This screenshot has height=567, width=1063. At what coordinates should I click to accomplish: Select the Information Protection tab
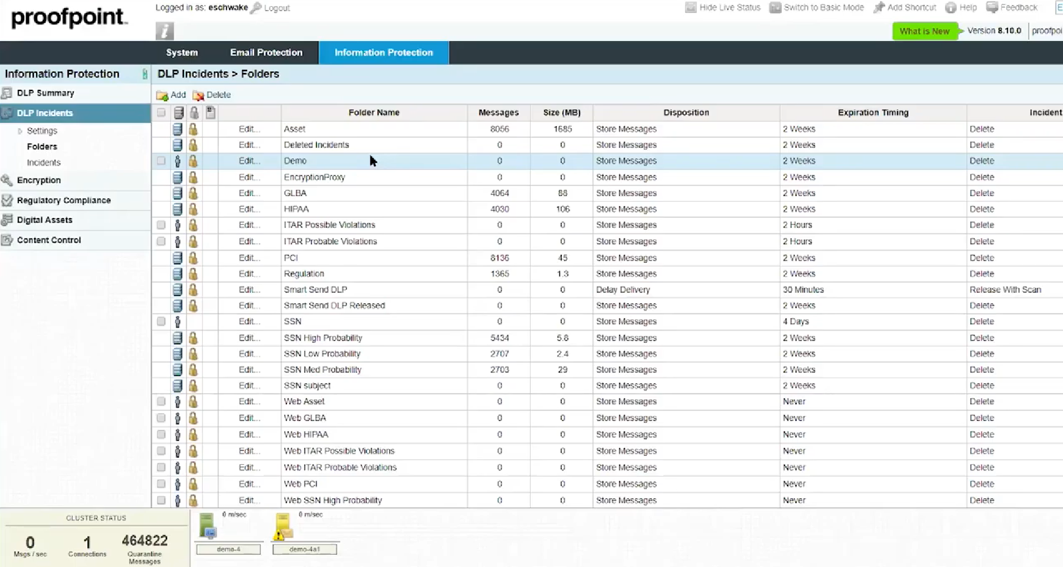click(x=384, y=53)
